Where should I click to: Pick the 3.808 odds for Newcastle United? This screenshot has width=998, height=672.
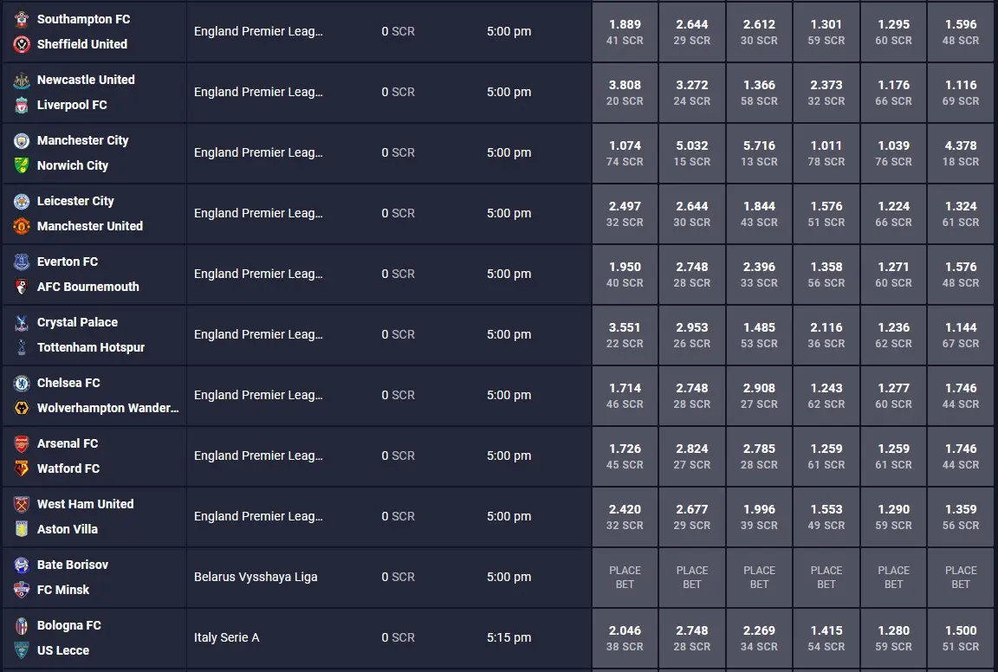click(x=625, y=93)
